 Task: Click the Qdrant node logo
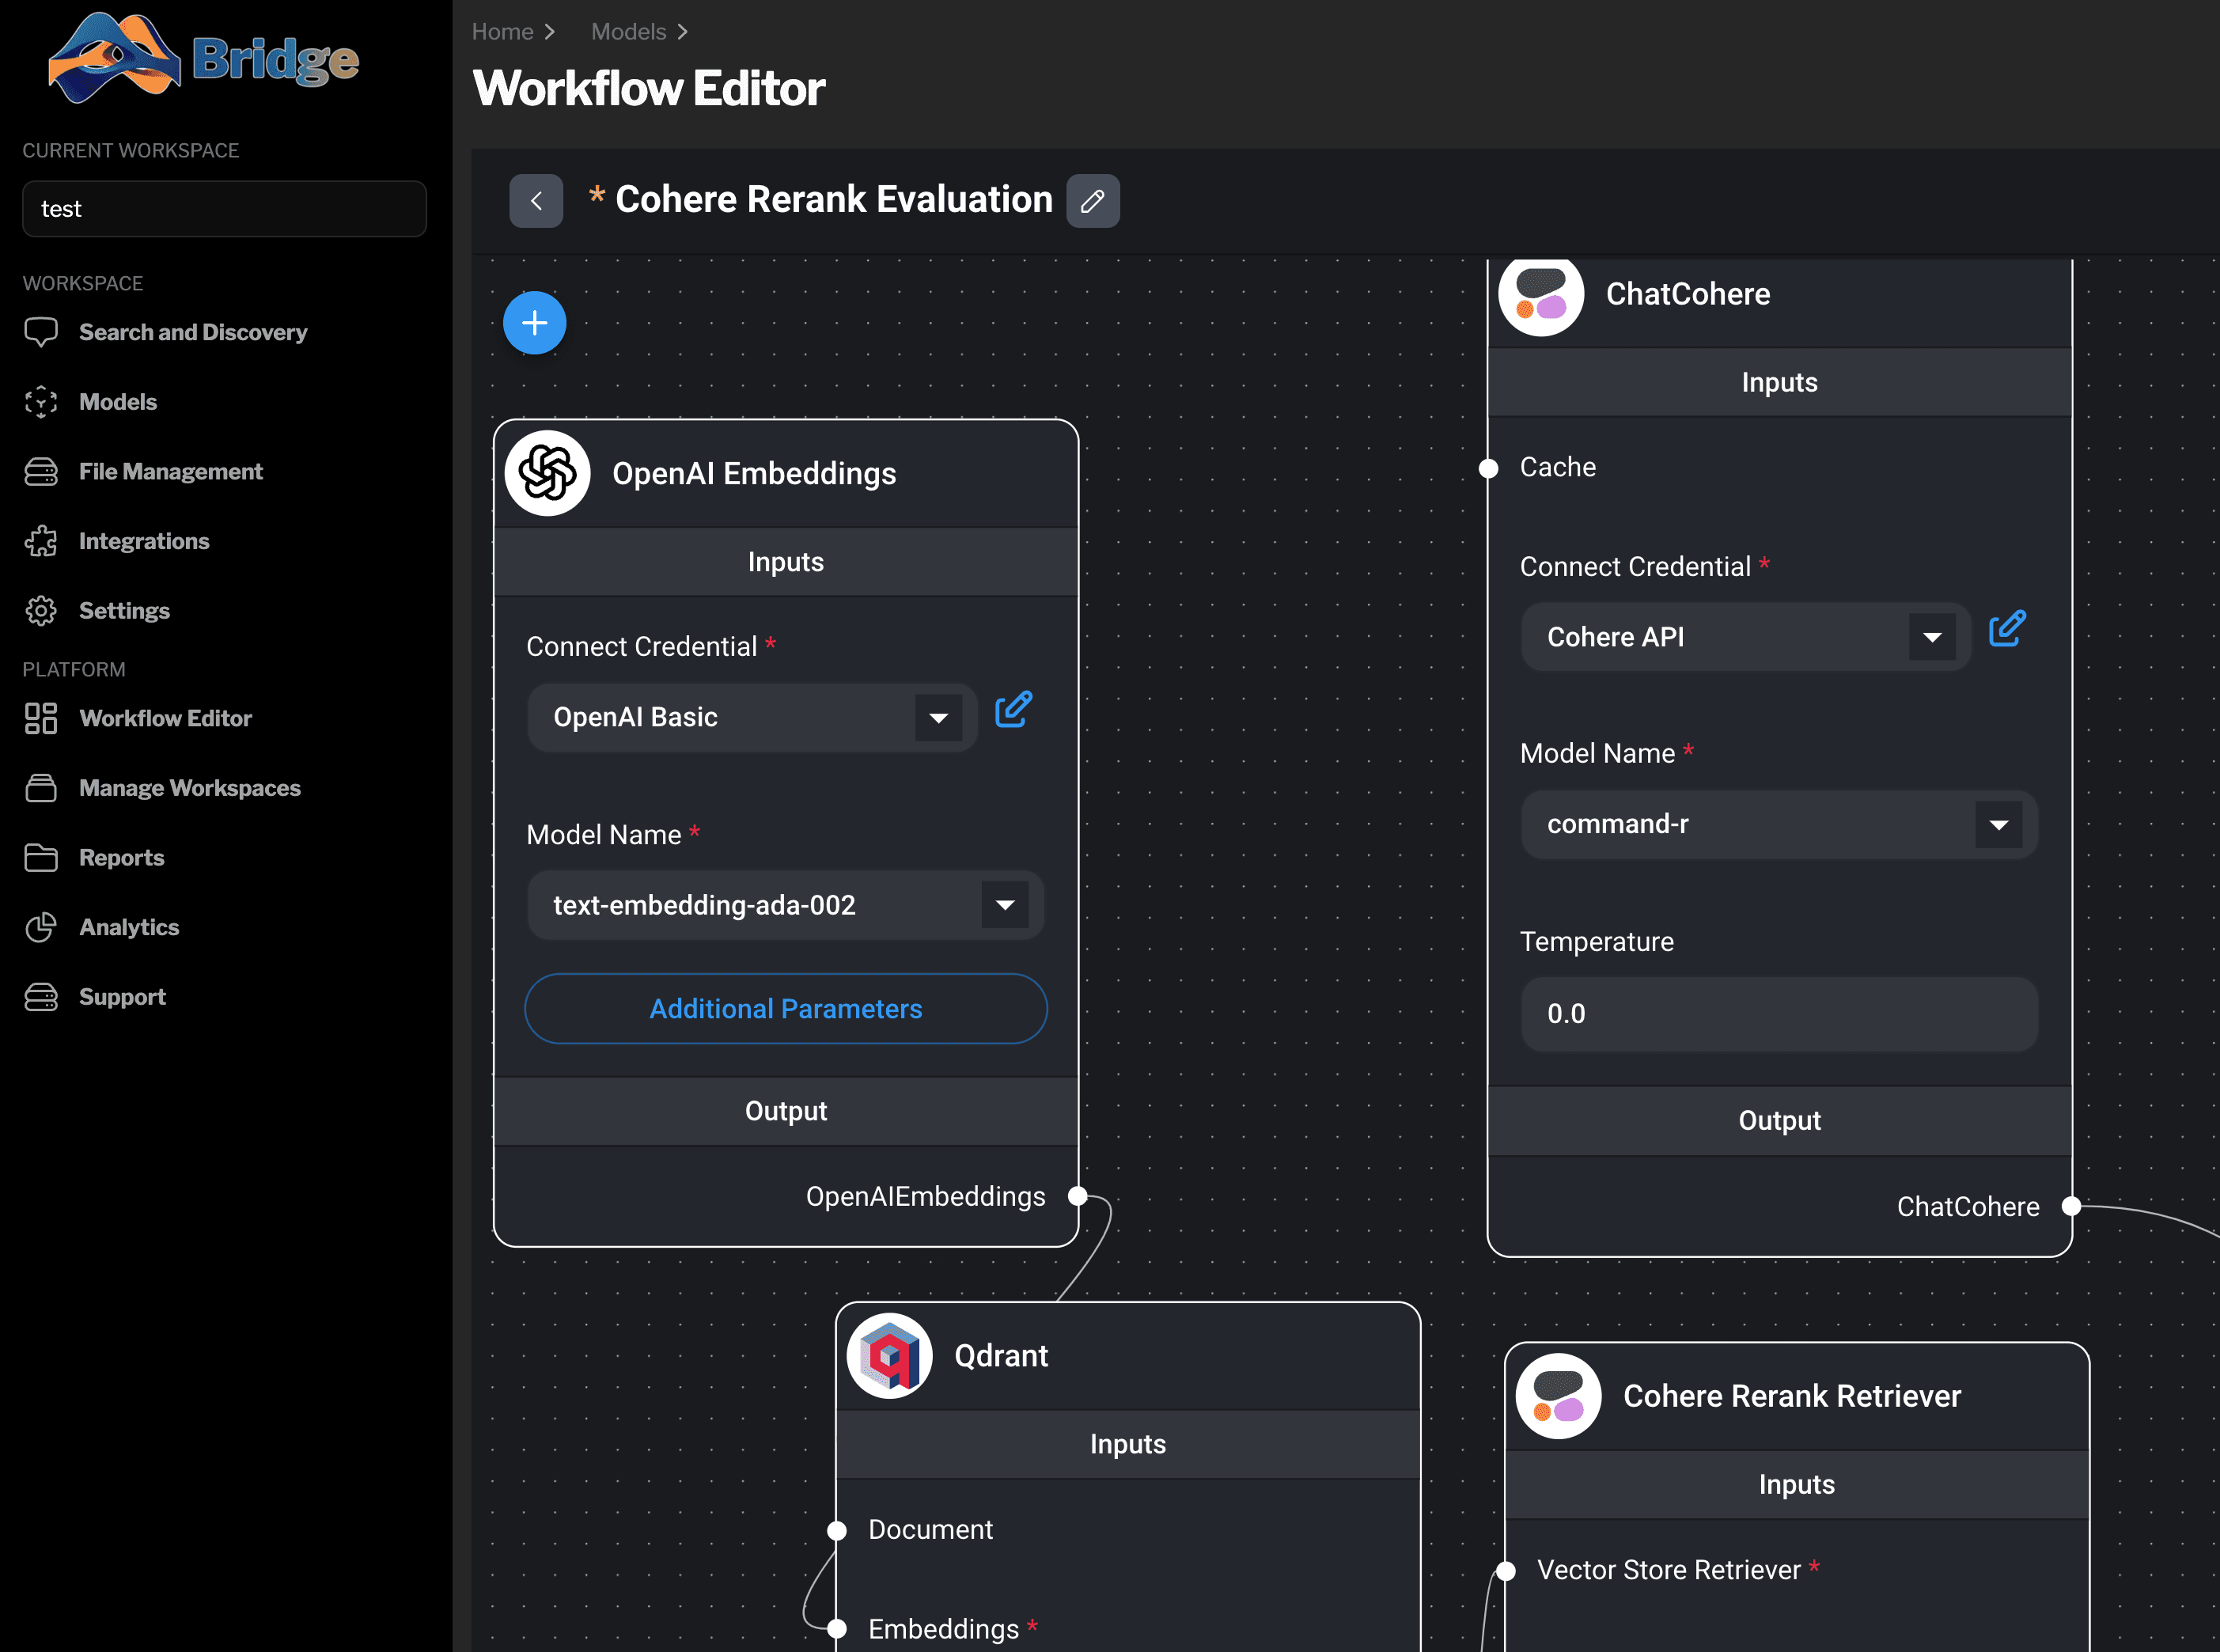coord(889,1356)
